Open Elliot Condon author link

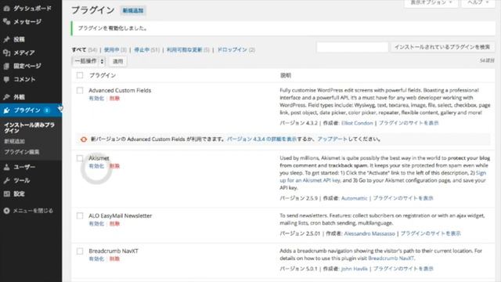(x=357, y=123)
